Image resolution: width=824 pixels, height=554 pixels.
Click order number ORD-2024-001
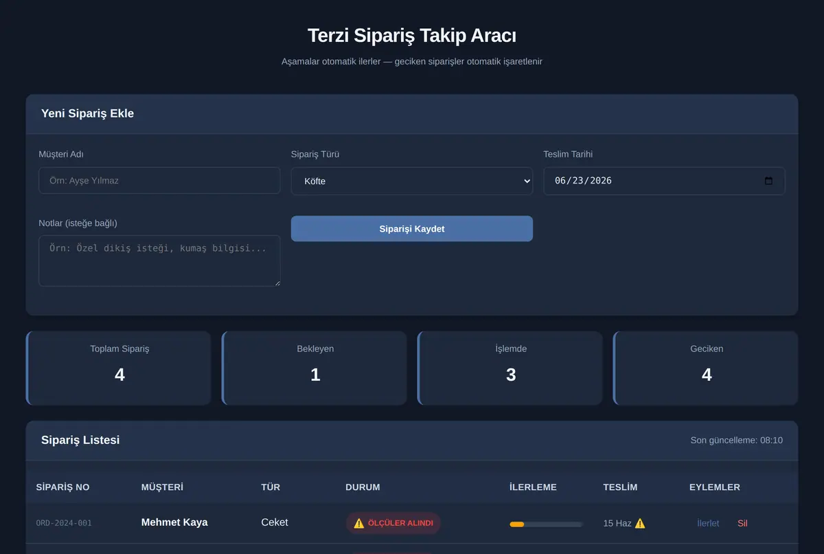point(64,523)
